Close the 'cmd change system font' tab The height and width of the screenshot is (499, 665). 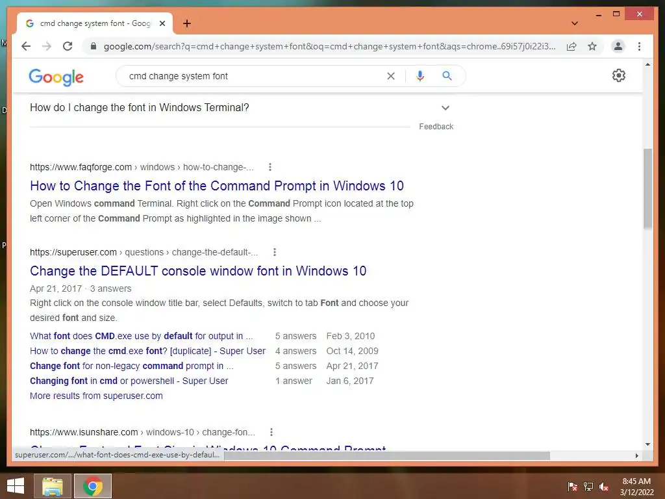pyautogui.click(x=162, y=23)
